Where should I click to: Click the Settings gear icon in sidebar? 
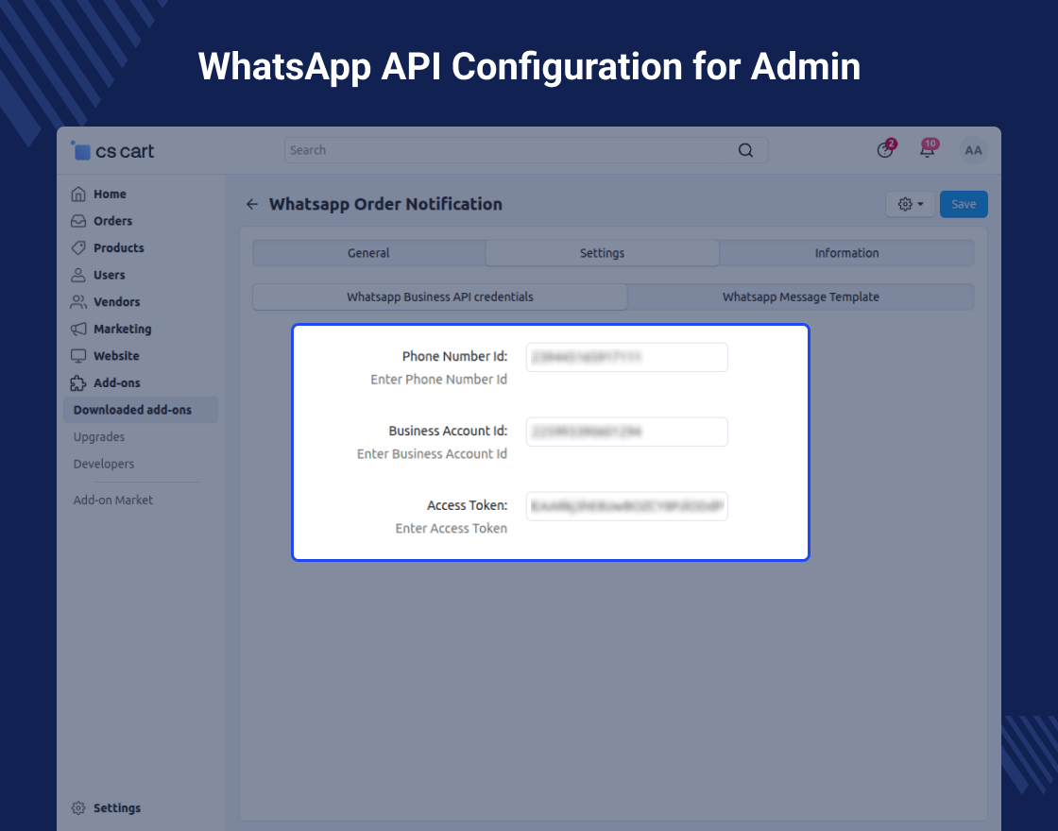(x=78, y=808)
